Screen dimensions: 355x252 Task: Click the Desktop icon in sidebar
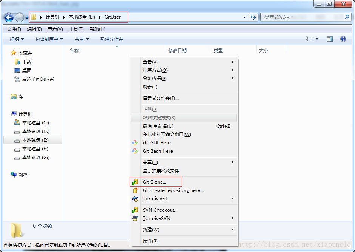(x=17, y=70)
